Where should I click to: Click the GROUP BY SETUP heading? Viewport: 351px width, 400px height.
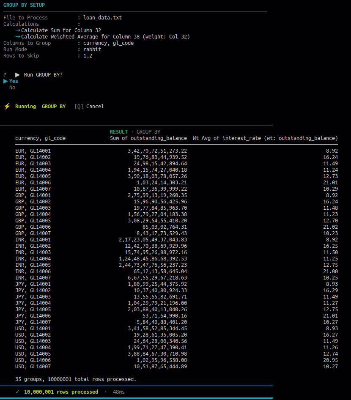(x=24, y=5)
